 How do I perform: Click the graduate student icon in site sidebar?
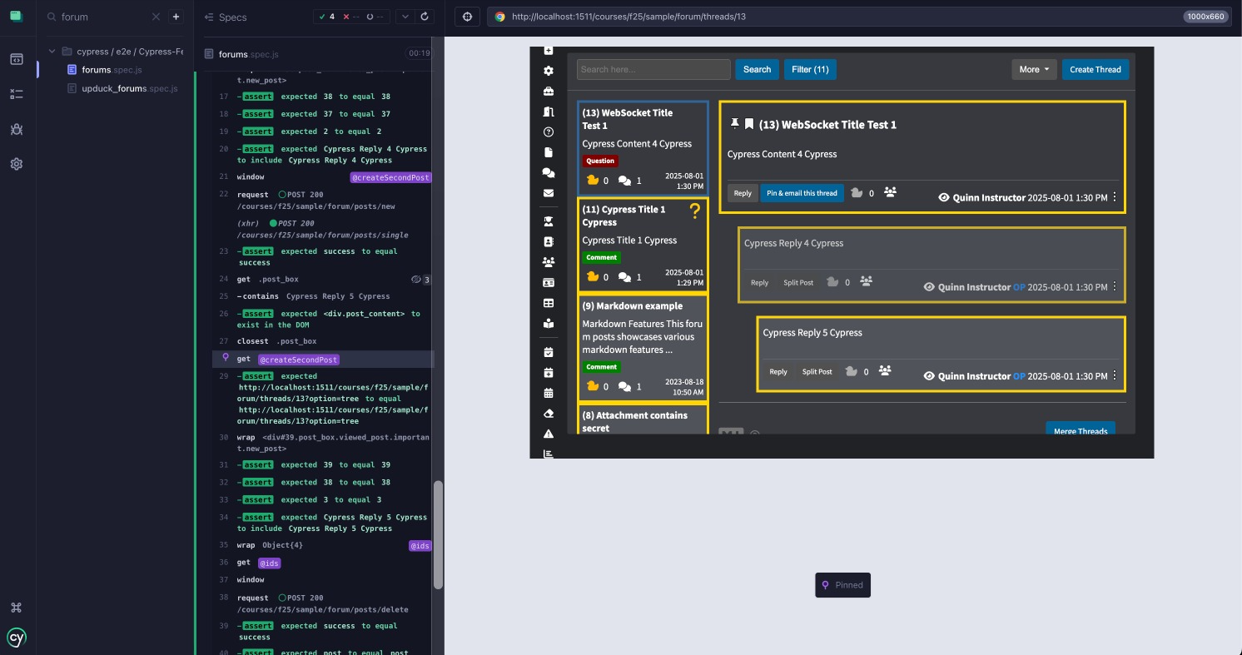549,221
